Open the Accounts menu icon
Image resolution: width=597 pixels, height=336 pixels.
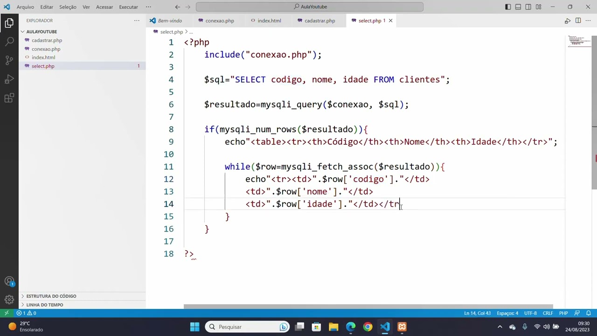coord(9,281)
